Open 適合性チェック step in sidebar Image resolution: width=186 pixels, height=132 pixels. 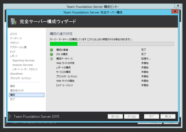click(17, 90)
